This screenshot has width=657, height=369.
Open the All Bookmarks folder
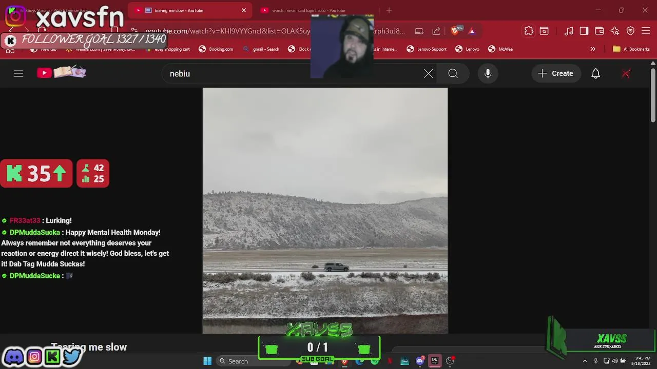pyautogui.click(x=631, y=49)
